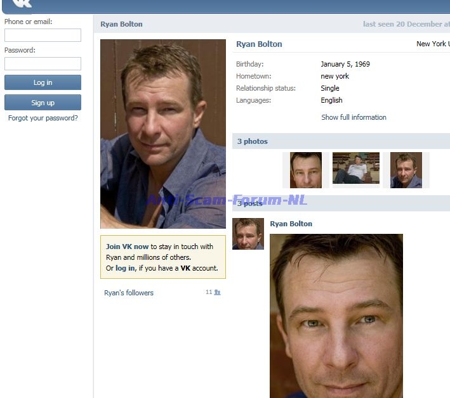This screenshot has width=450, height=398.
Task: View the middle photo thumbnail of man sitting
Action: [x=355, y=169]
